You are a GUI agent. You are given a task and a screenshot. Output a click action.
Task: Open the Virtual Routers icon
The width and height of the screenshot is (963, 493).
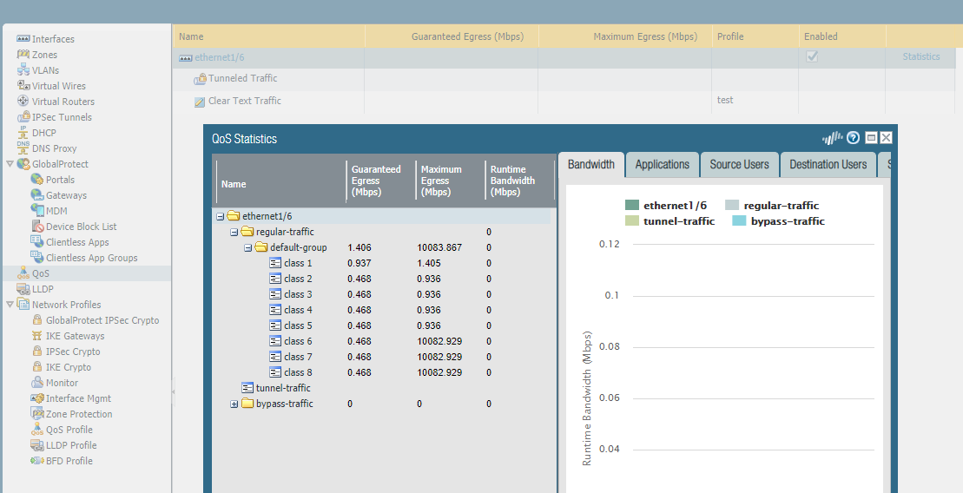[x=23, y=102]
